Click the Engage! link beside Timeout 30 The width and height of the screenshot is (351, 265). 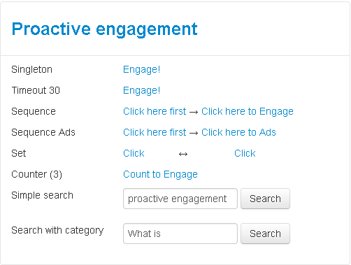141,90
